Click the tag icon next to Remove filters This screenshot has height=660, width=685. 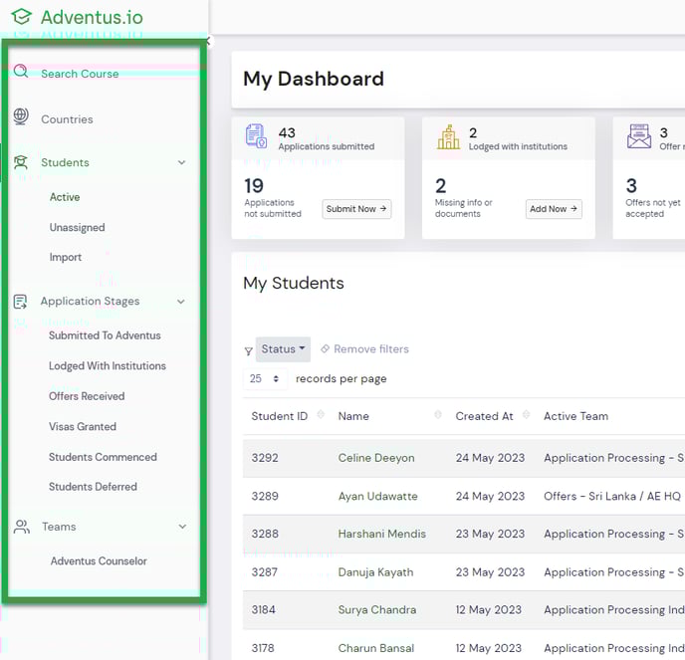tap(325, 349)
